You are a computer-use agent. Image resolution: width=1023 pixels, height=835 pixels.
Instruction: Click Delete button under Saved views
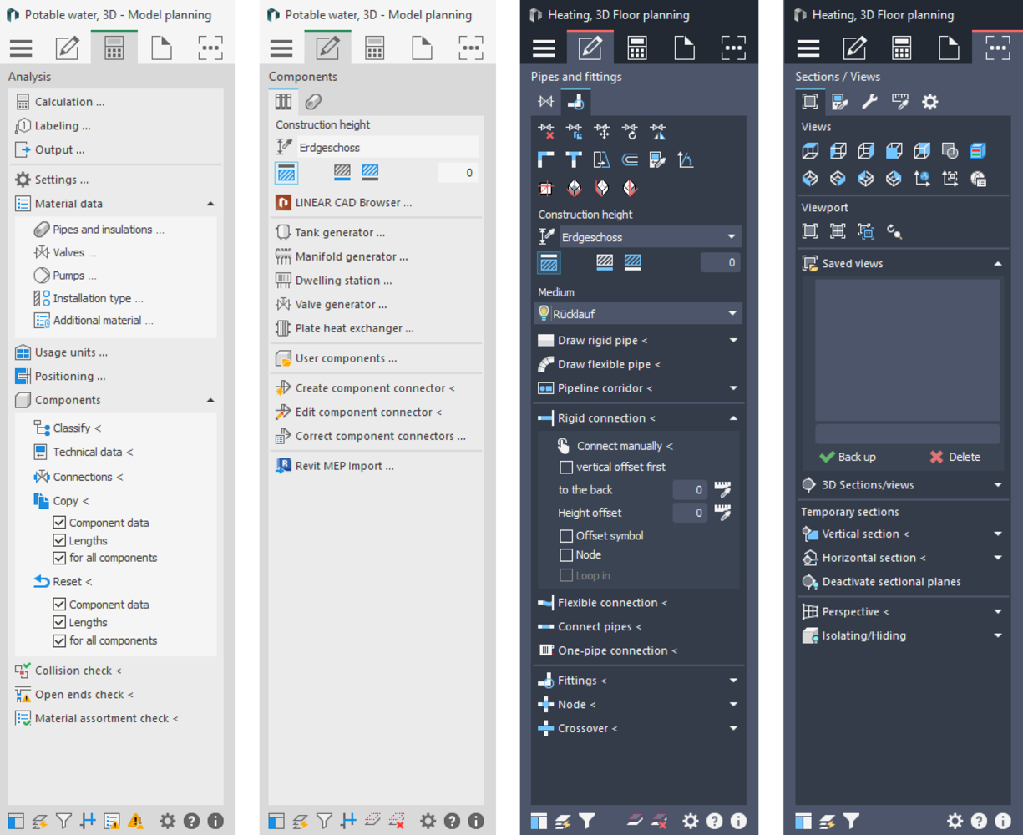pos(955,458)
